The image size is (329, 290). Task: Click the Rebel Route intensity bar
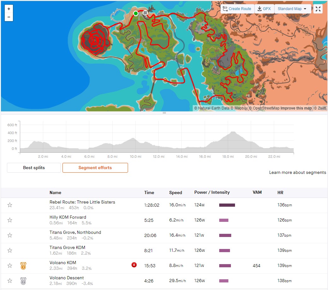pos(227,205)
